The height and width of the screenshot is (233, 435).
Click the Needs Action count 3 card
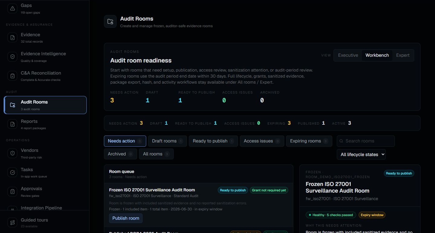[124, 97]
